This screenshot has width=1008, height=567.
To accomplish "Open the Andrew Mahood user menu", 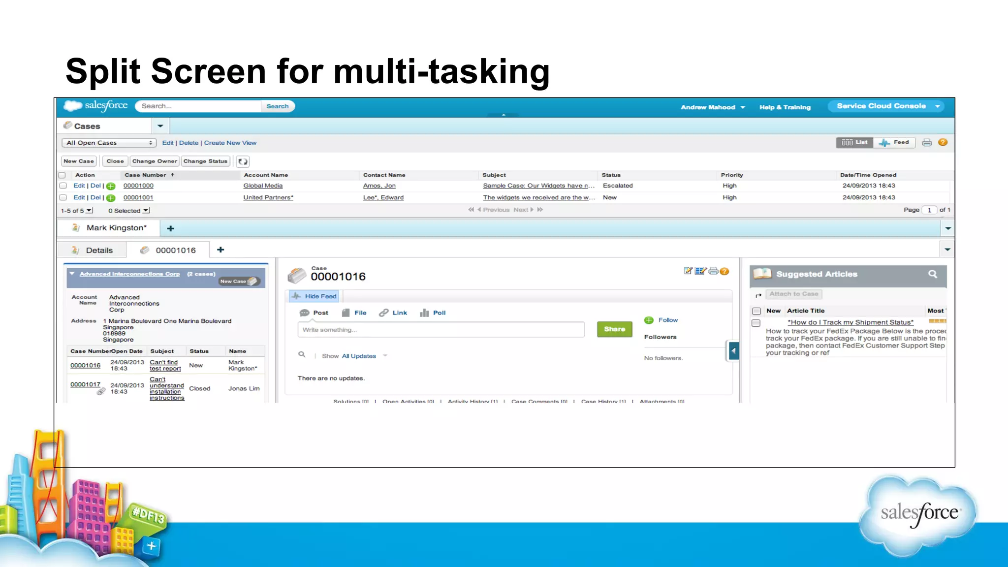I will click(x=712, y=107).
